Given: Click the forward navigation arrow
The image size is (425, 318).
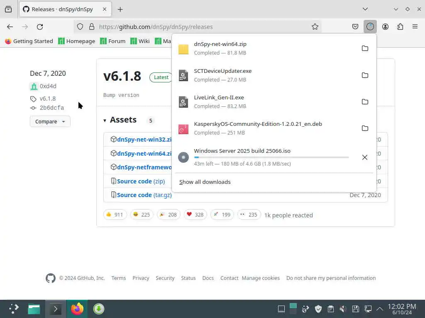Looking at the screenshot, I should pos(25,27).
